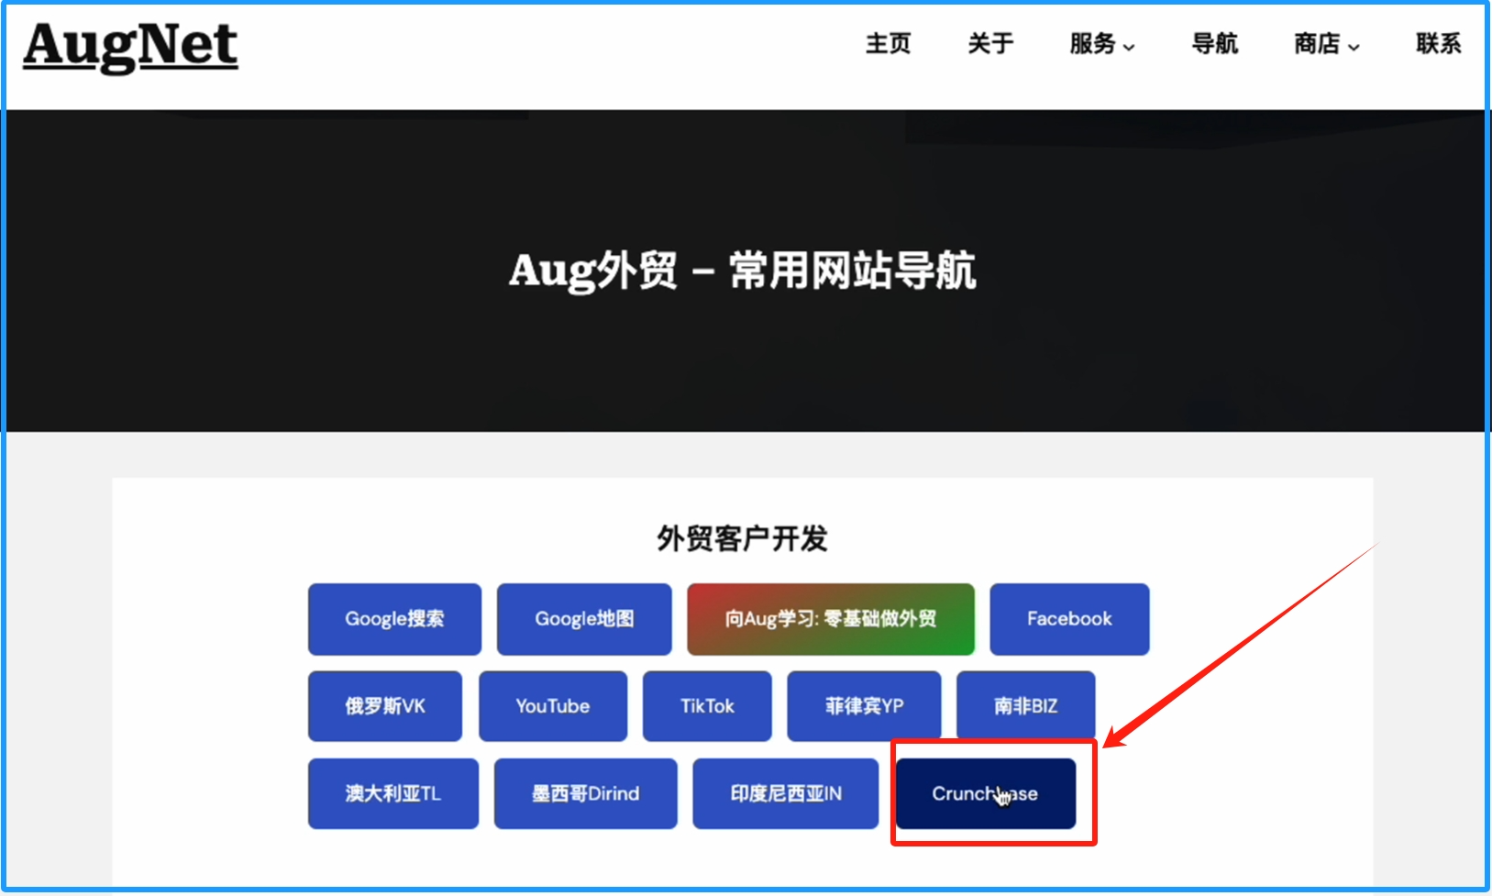The width and height of the screenshot is (1492, 896).
Task: Open the 联系 page
Action: (1438, 44)
